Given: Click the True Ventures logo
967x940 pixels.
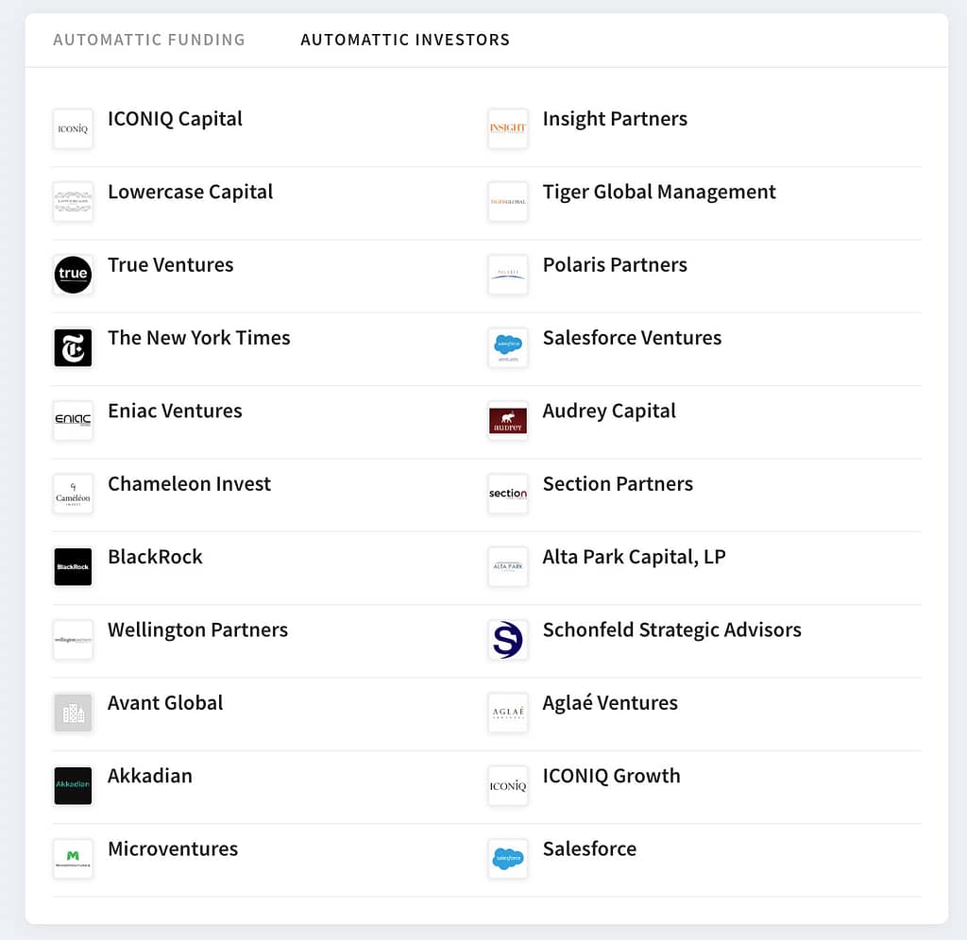Looking at the screenshot, I should tap(73, 275).
